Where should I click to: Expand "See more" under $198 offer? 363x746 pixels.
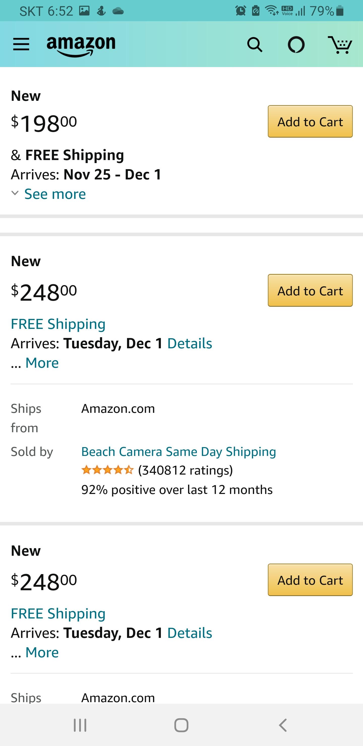point(55,194)
